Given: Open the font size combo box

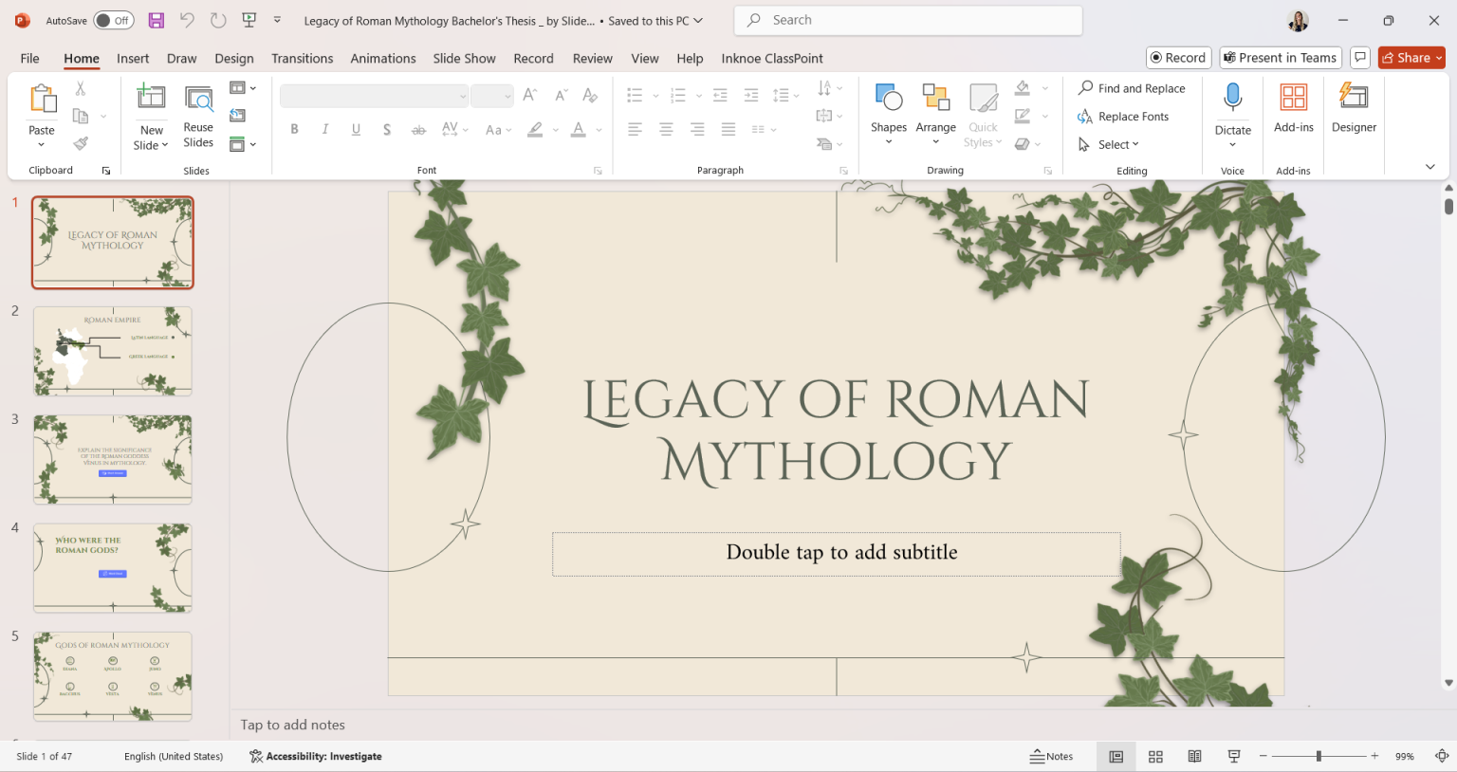Looking at the screenshot, I should [x=491, y=96].
